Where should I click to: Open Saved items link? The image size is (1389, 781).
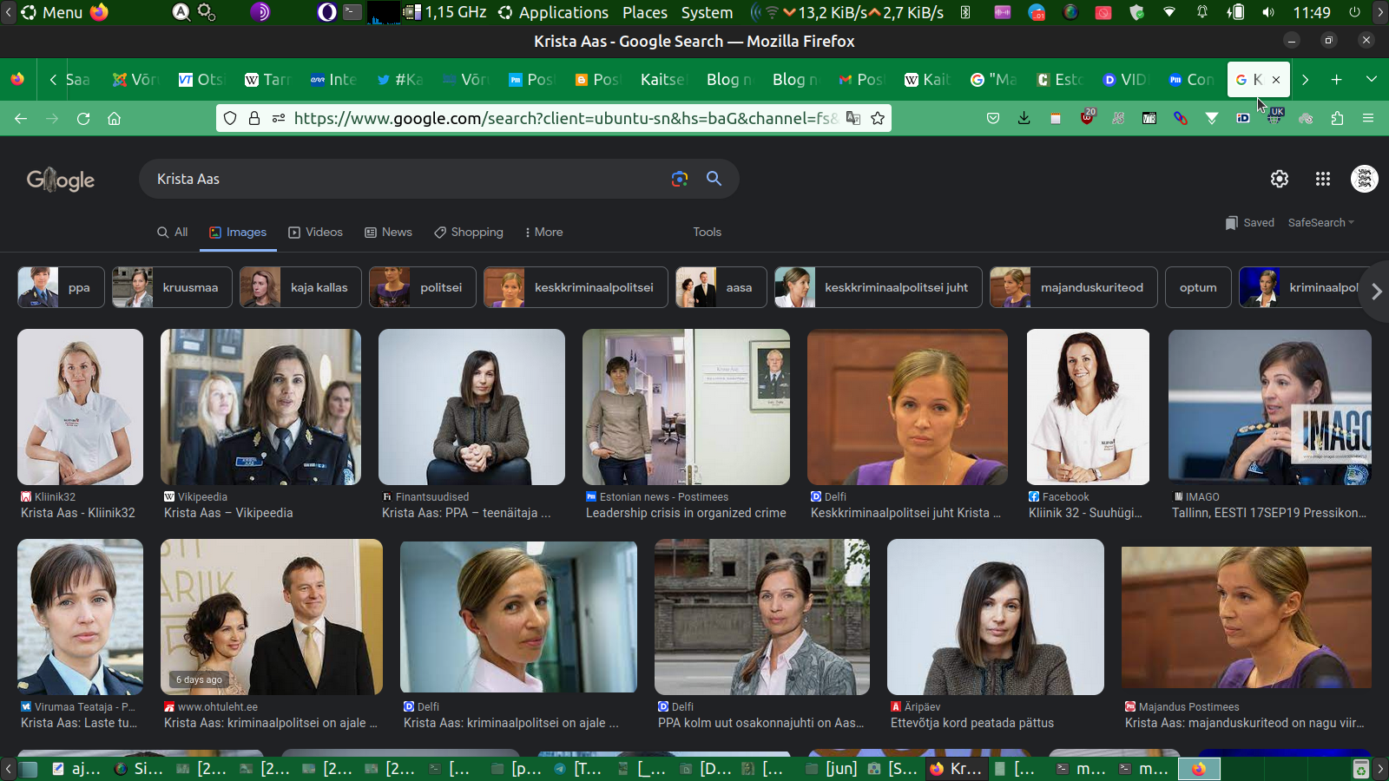1250,223
